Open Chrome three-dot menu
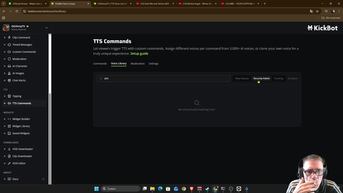This screenshot has height=193, width=343. 339,11
